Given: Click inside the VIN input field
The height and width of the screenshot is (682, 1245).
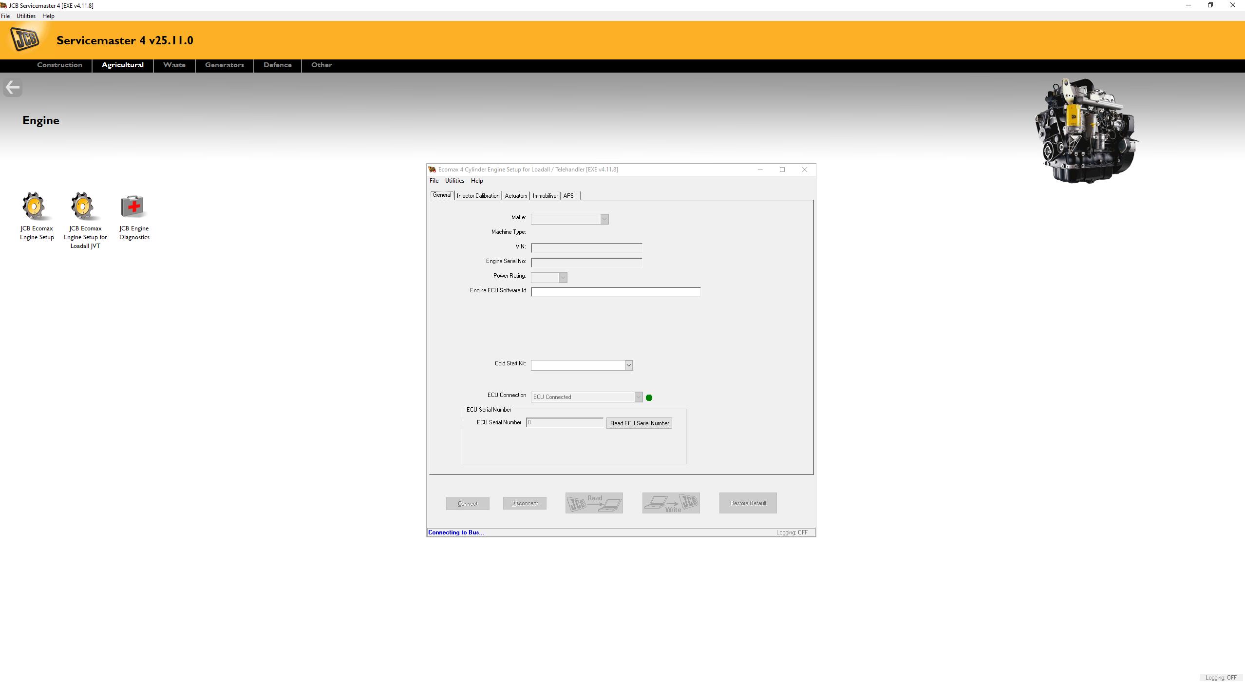Looking at the screenshot, I should (586, 248).
